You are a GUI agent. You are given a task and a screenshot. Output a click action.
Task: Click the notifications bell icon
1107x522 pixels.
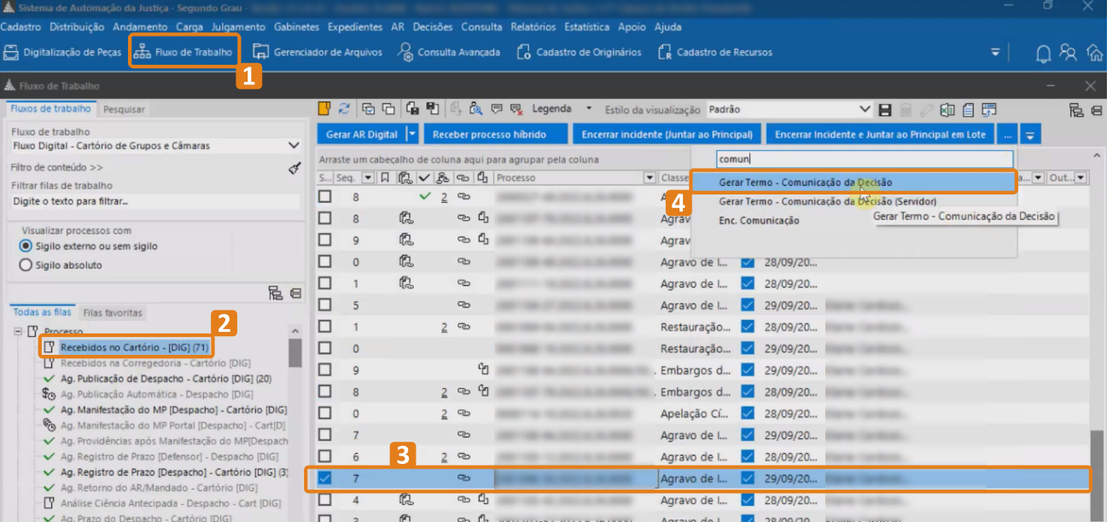(x=1043, y=53)
